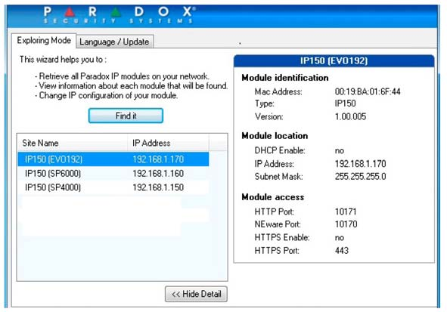Click the Type value IP150

pos(345,103)
